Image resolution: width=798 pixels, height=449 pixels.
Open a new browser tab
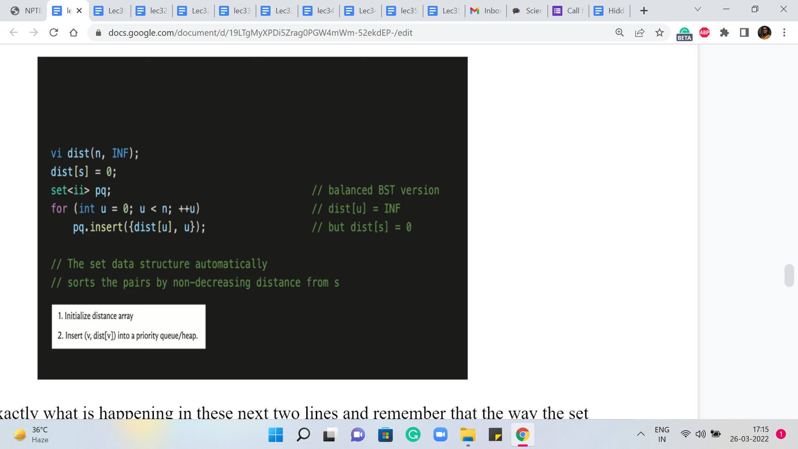(x=644, y=11)
